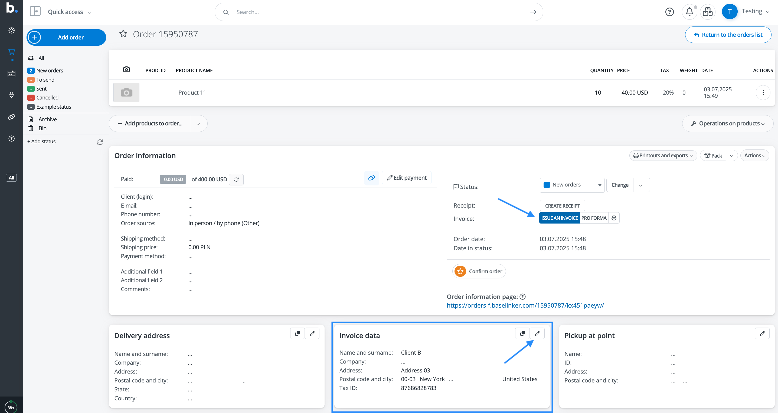Click the help question mark in top bar
Screen dimensions: 778x413
tap(669, 12)
